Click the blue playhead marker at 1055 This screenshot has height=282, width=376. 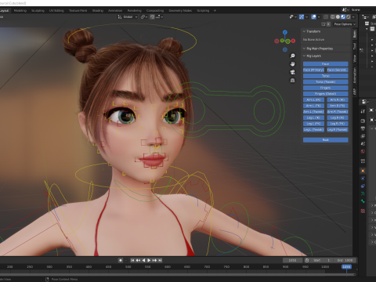(x=346, y=266)
